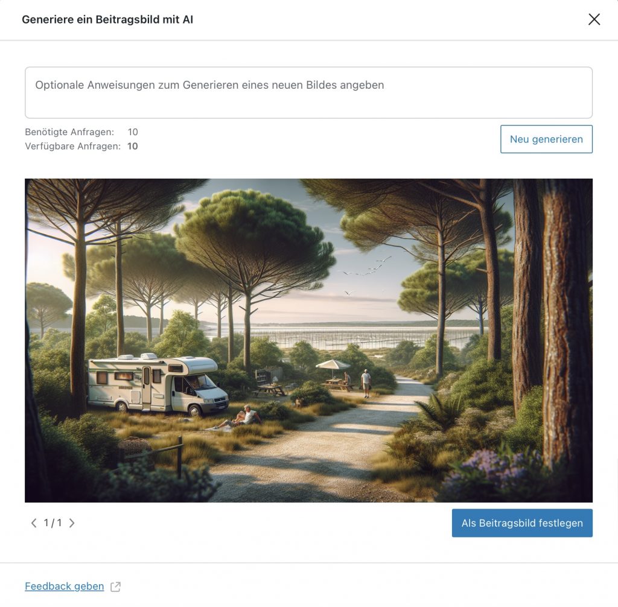Click the Neu generieren button

pos(546,139)
